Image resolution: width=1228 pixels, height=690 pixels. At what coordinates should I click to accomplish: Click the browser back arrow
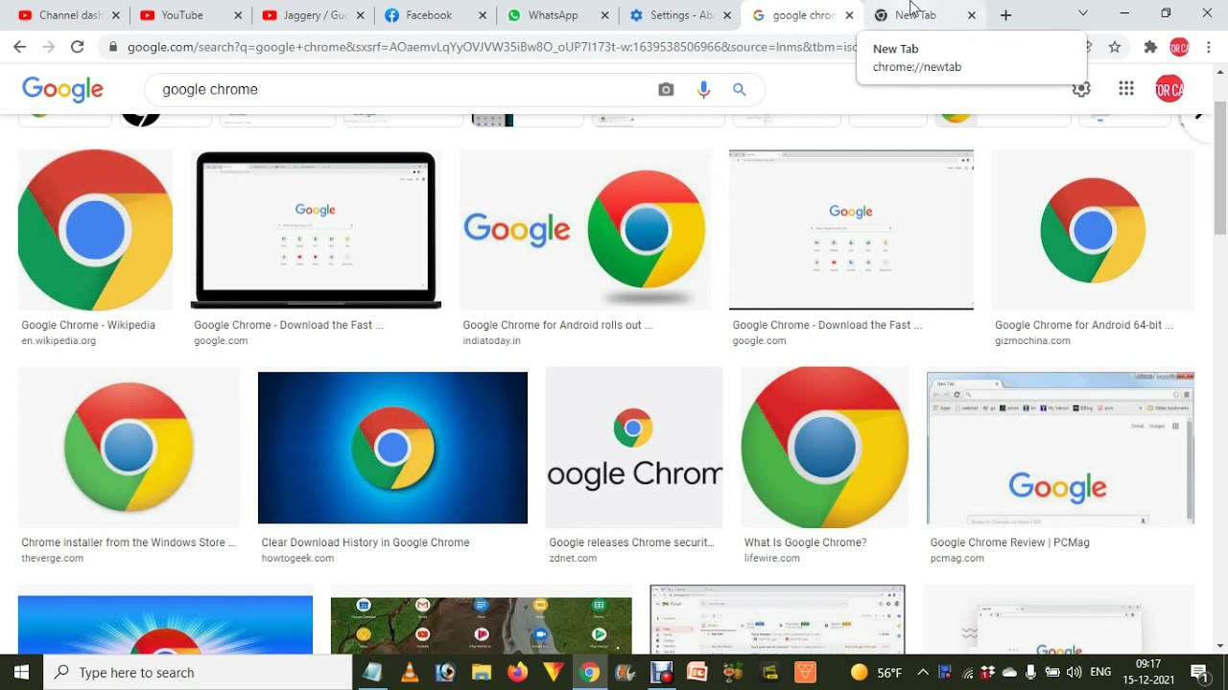[x=19, y=46]
